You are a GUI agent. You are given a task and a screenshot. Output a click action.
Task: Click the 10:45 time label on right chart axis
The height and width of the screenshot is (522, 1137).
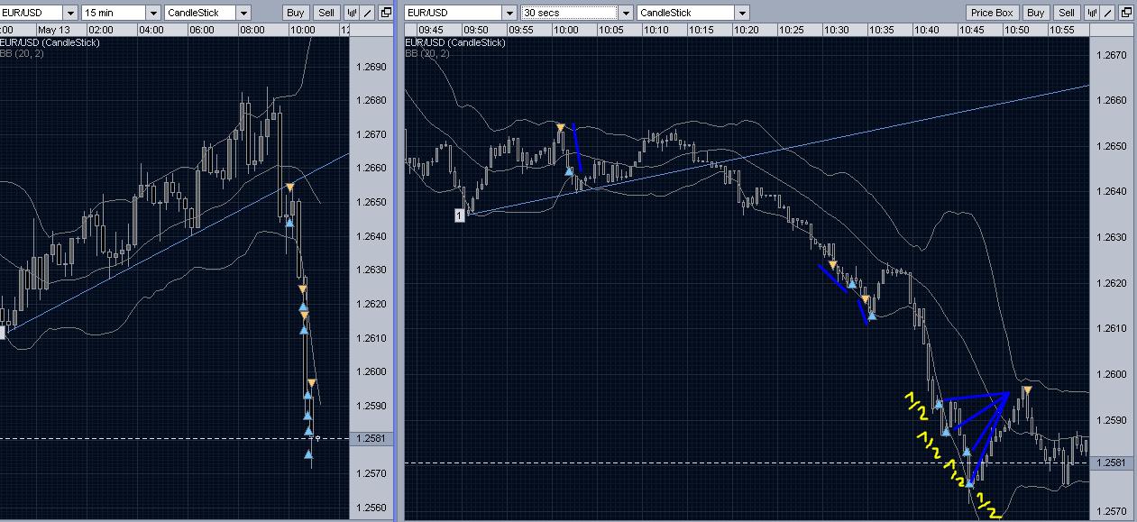[971, 30]
